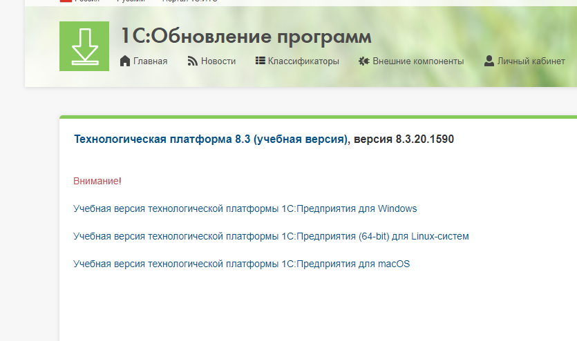Viewport: 577px width, 341px height.
Task: Click the gear icon beside Внешние компоненты
Action: 364,61
